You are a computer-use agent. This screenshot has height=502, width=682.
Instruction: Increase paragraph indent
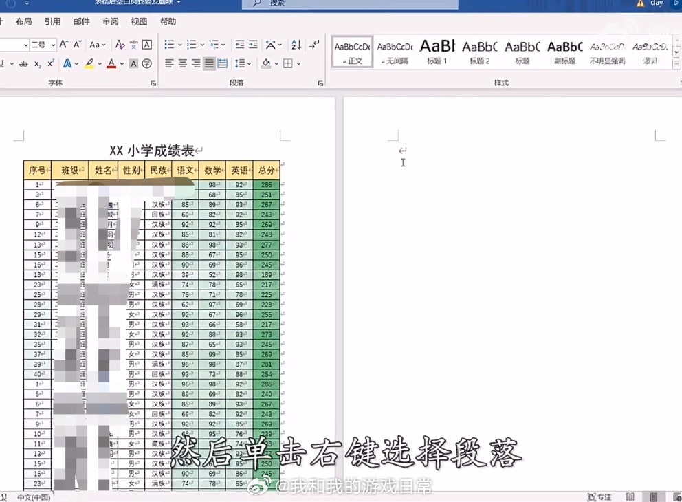tap(253, 45)
